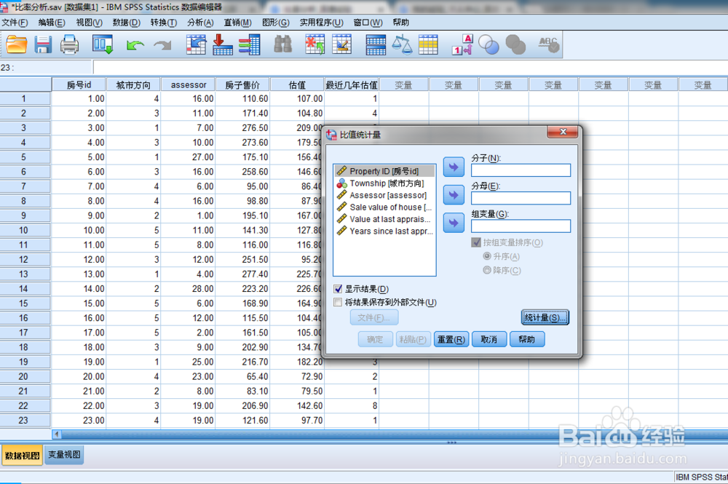Select Assessor [assessor] in variable list
Viewport: 728px width, 484px height.
(384, 195)
